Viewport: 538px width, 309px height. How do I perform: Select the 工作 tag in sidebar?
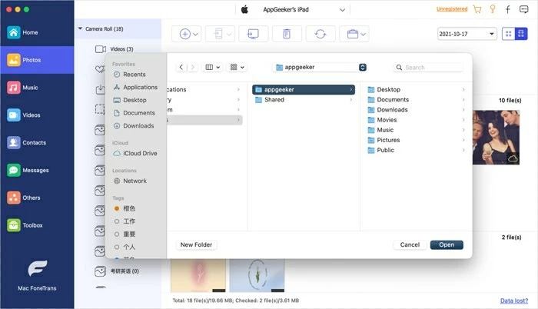click(x=129, y=221)
